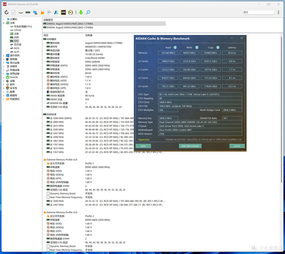Screen dimensions: 285x254
Task: Click the Start Benchmark button
Action: click(190, 146)
